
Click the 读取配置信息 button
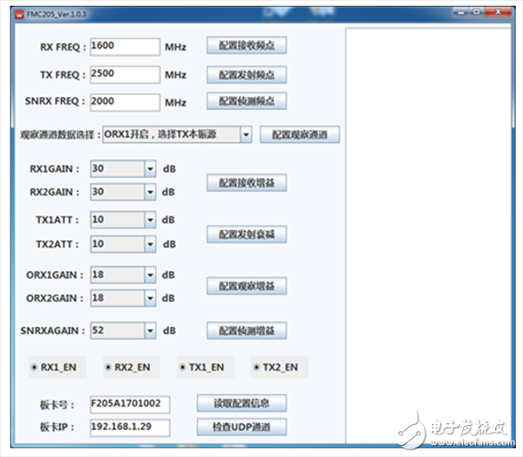click(x=241, y=403)
